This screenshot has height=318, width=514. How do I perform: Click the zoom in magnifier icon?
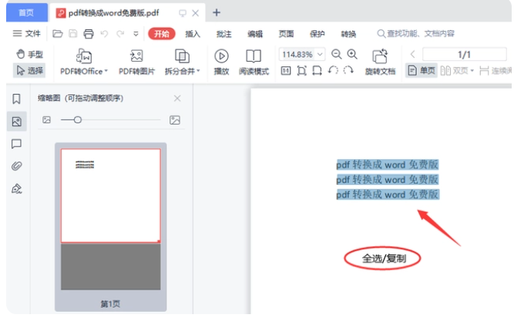click(352, 55)
